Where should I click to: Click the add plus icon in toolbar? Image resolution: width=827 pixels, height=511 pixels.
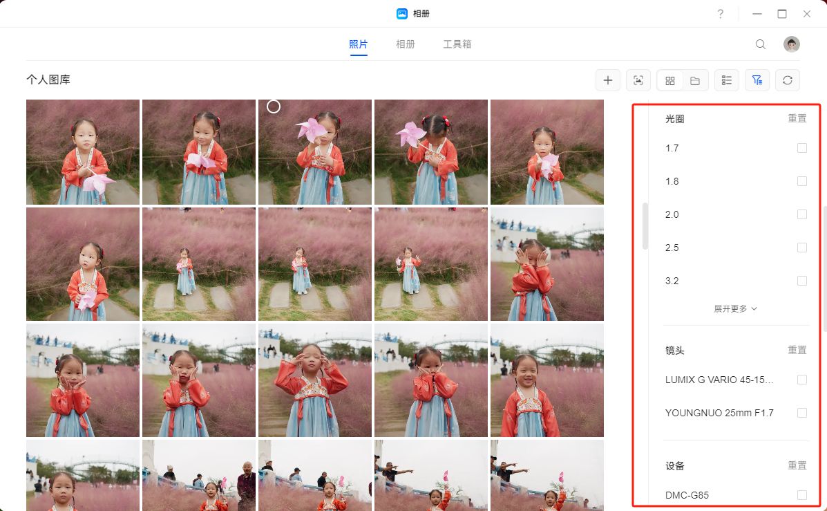pos(607,80)
